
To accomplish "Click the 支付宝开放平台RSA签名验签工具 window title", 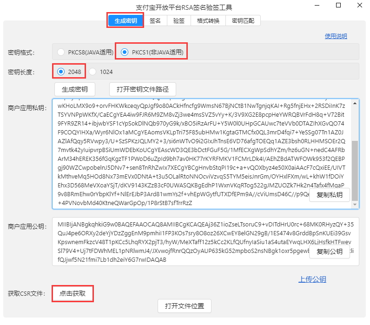I will pos(184,7).
